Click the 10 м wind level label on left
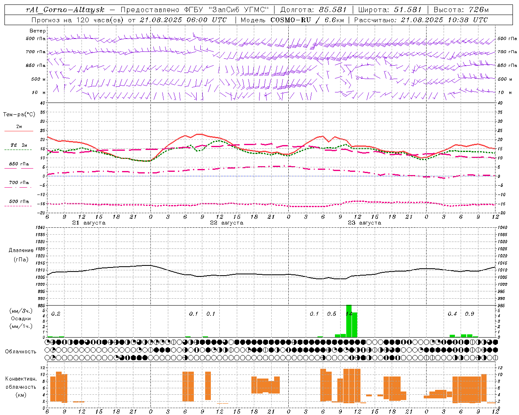This screenshot has width=519, height=415. point(39,92)
